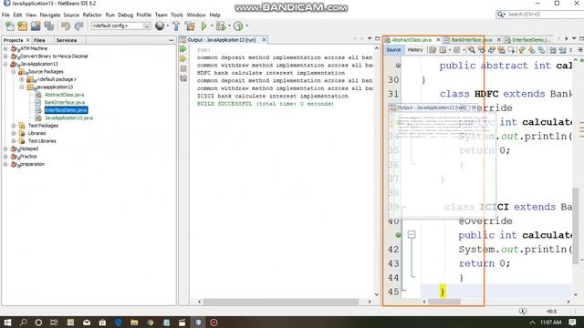Screen dimensions: 584x328
Task: Switch to BankInterface.java editor tab
Action: 471,40
